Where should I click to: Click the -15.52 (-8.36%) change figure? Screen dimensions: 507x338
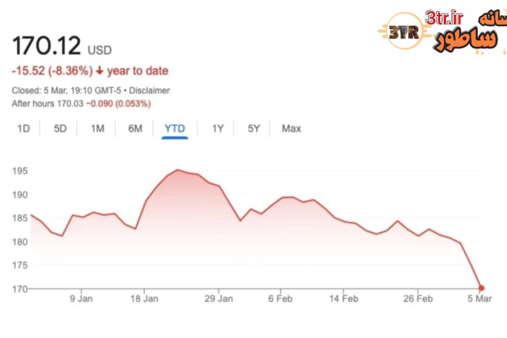(52, 71)
